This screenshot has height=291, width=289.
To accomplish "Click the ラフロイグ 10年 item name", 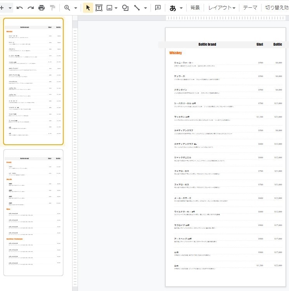I will click(x=182, y=225).
